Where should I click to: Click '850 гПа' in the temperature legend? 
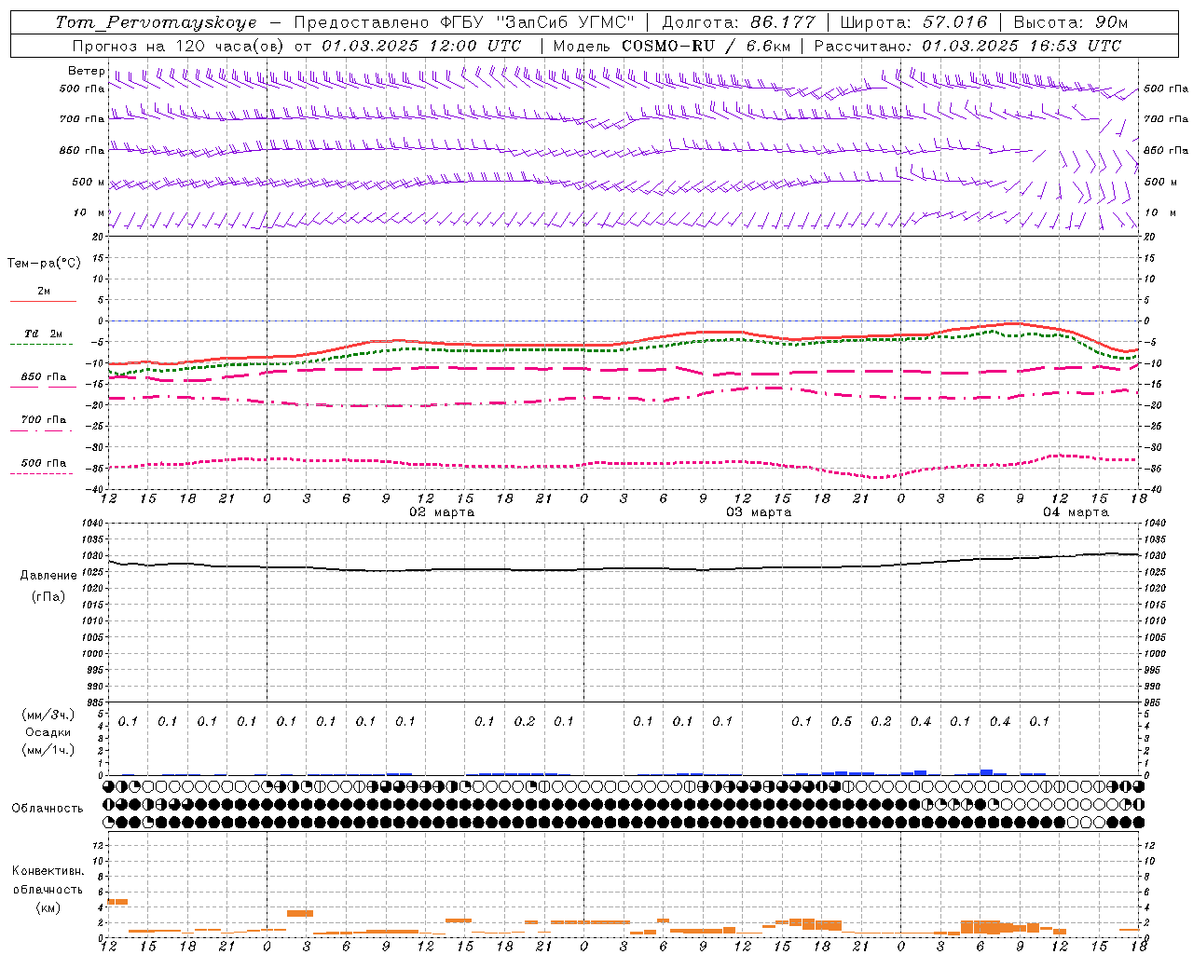44,377
